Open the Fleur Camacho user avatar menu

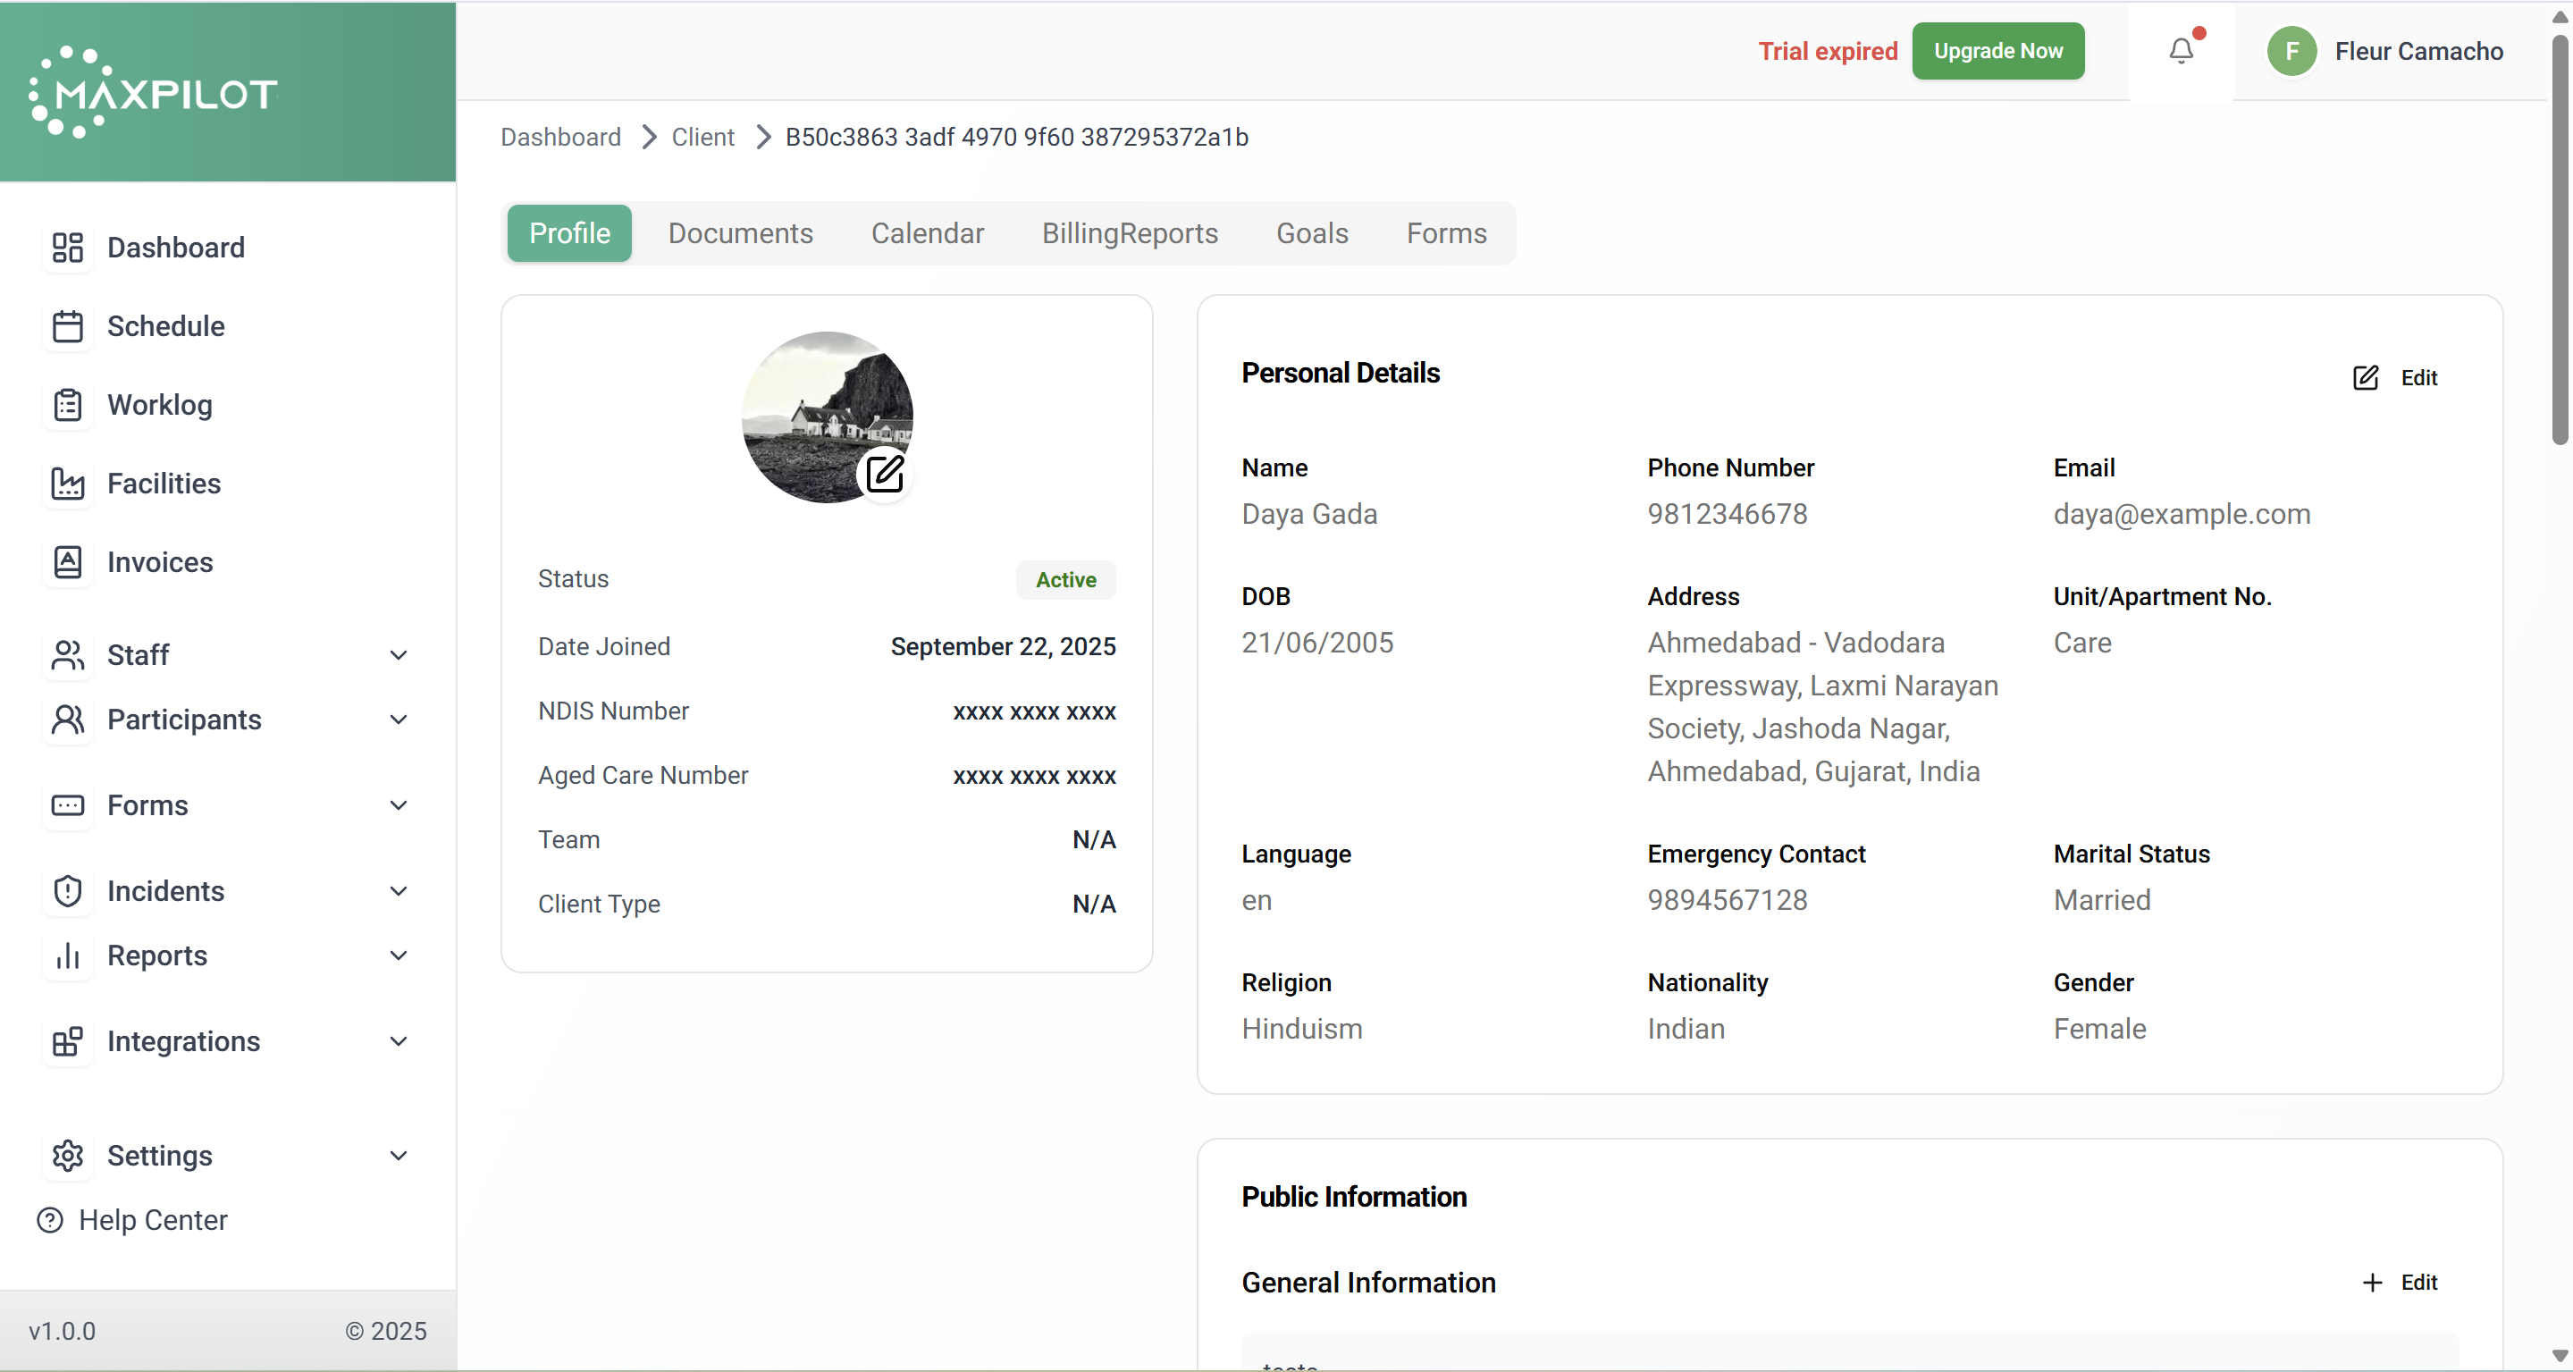pyautogui.click(x=2291, y=51)
